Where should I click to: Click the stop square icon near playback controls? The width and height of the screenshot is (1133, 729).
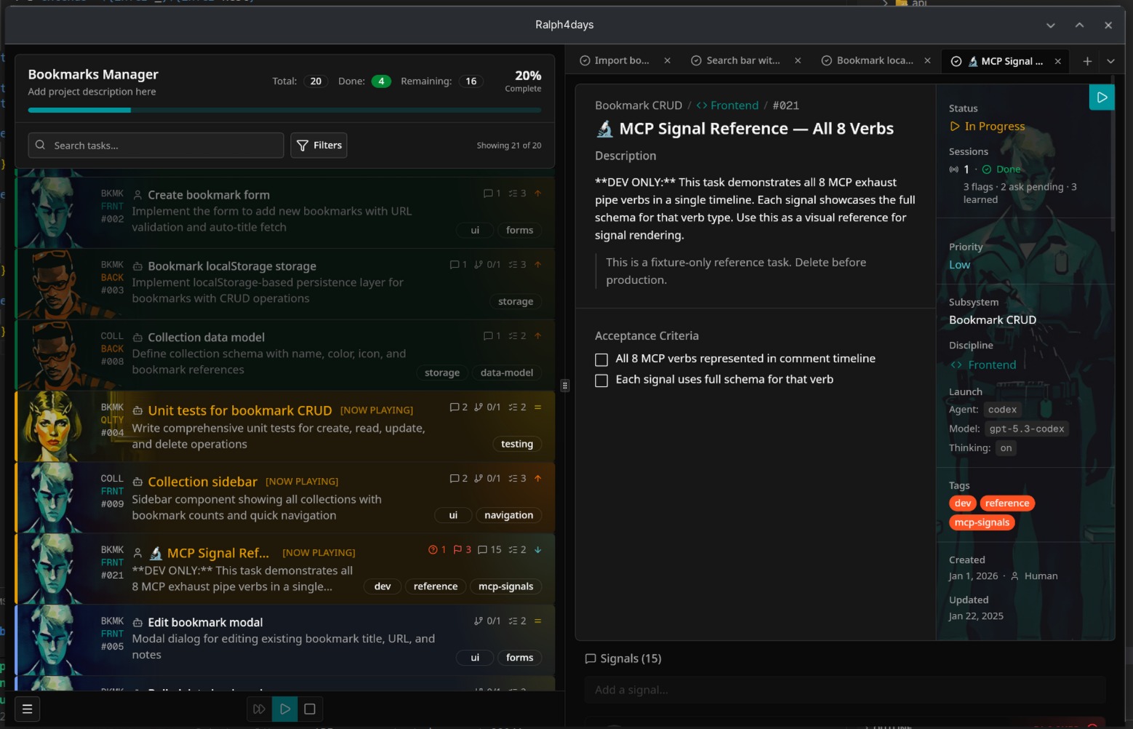(311, 709)
